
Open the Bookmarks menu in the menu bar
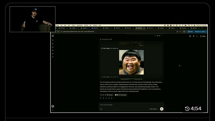pos(80,25)
